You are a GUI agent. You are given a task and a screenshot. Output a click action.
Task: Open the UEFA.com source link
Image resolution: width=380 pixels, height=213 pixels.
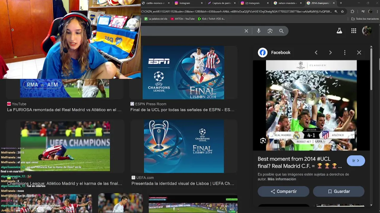[143, 177]
